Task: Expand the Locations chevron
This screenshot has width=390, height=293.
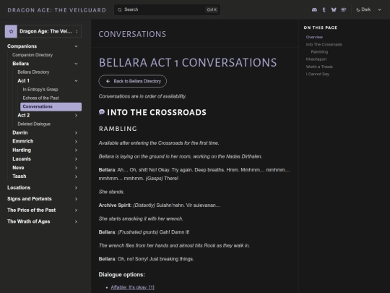Action: coord(76,187)
